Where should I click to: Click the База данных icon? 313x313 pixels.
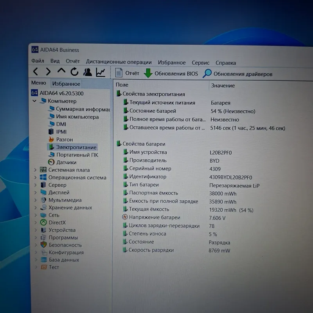44,259
